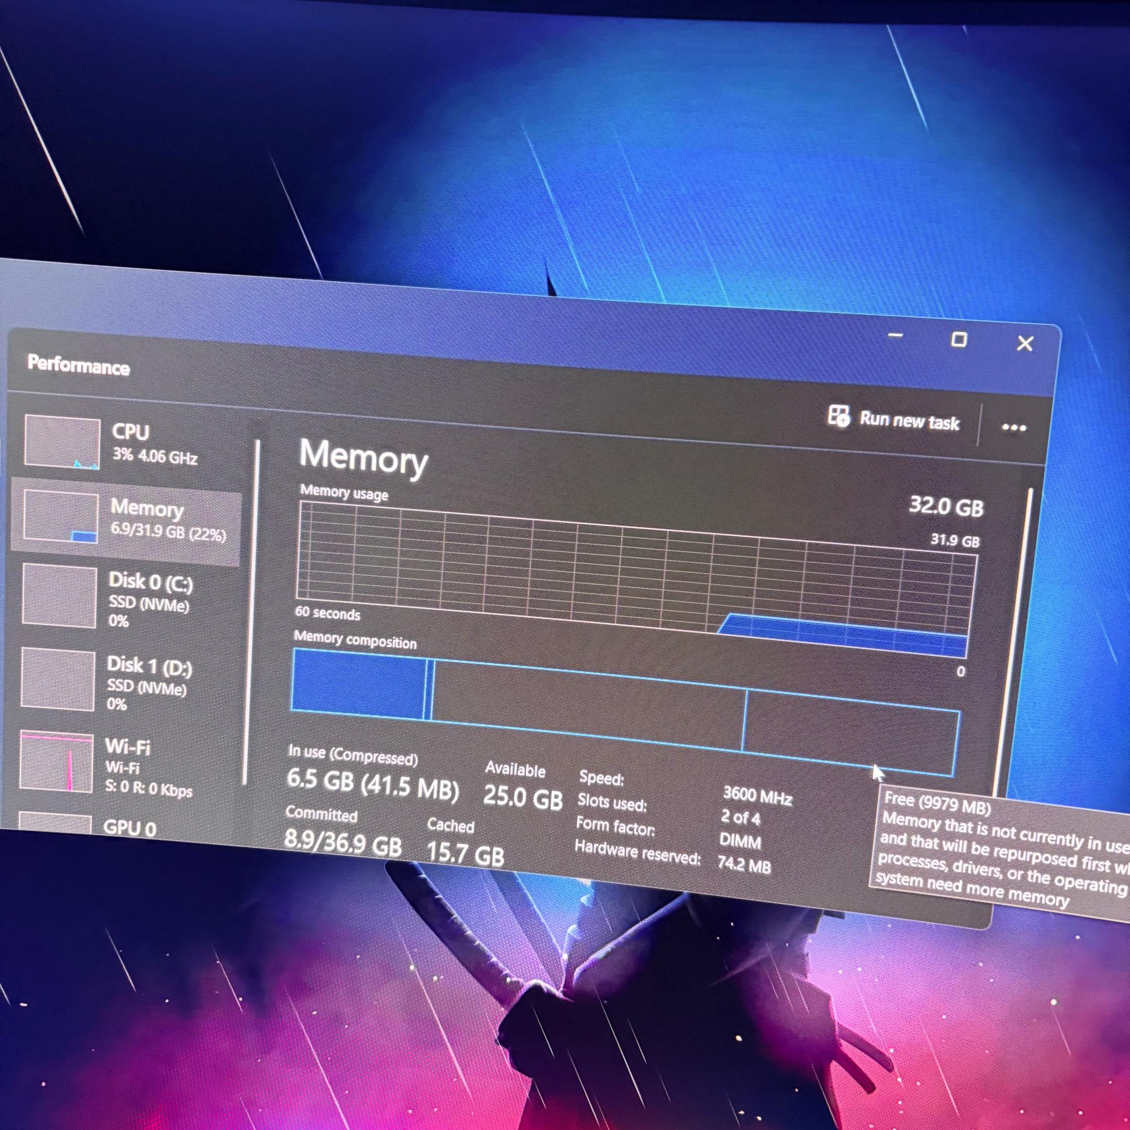
Task: Click the Hardware reserved value 74.2 MB
Action: tap(744, 865)
